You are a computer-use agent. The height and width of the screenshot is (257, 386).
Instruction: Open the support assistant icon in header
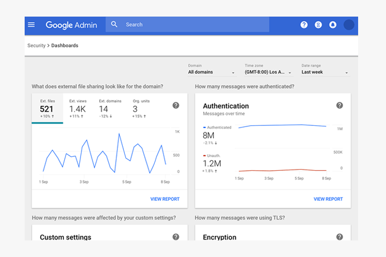point(318,25)
